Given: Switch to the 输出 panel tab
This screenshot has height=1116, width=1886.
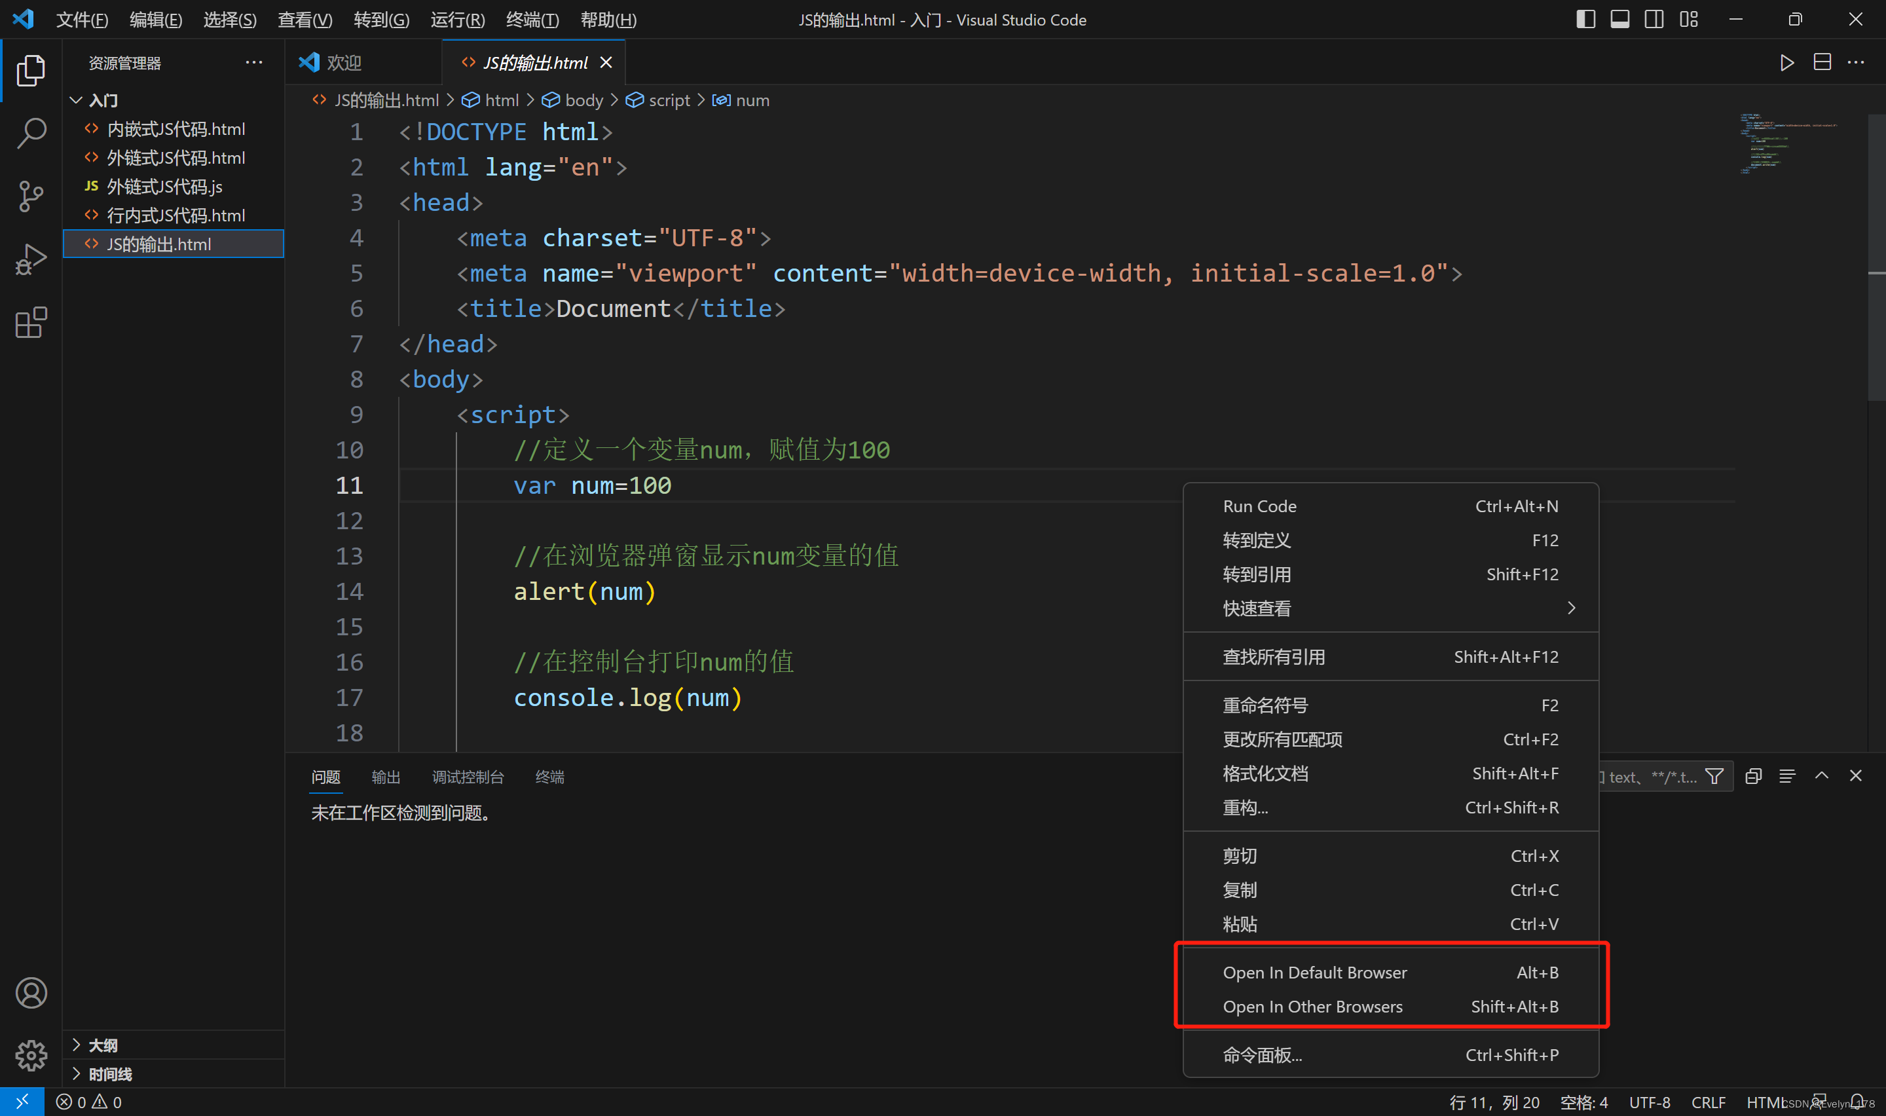Looking at the screenshot, I should (386, 777).
